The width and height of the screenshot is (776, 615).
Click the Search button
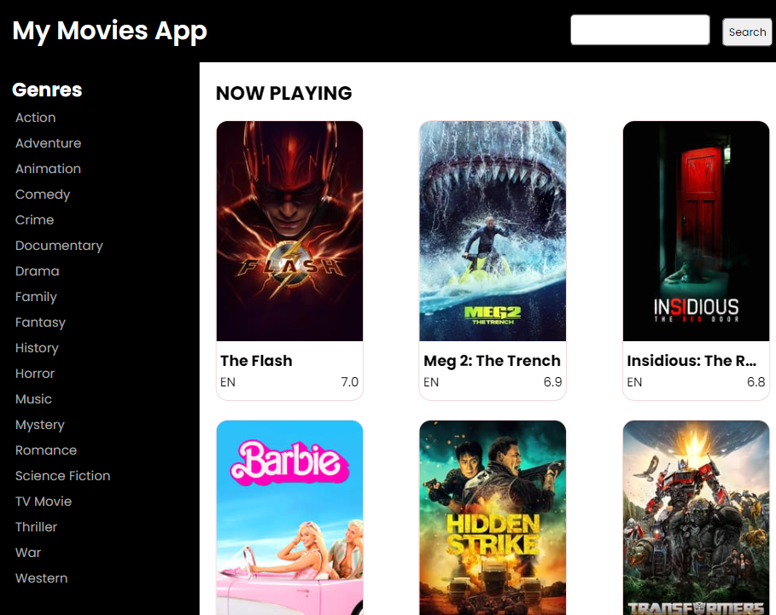pyautogui.click(x=746, y=32)
